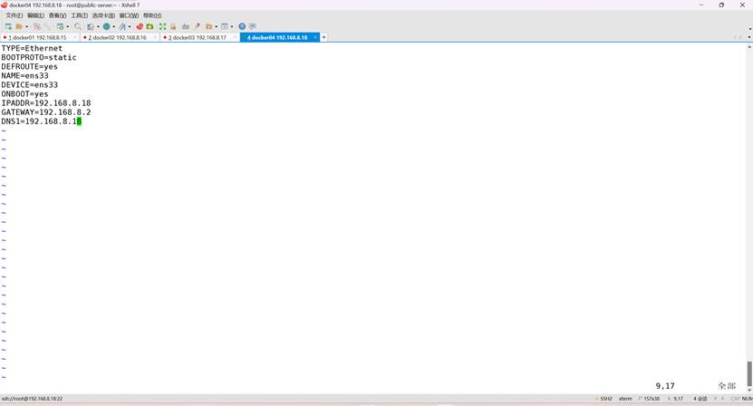Click the Disconnect toolbar icon
This screenshot has height=406, width=753.
point(37,26)
